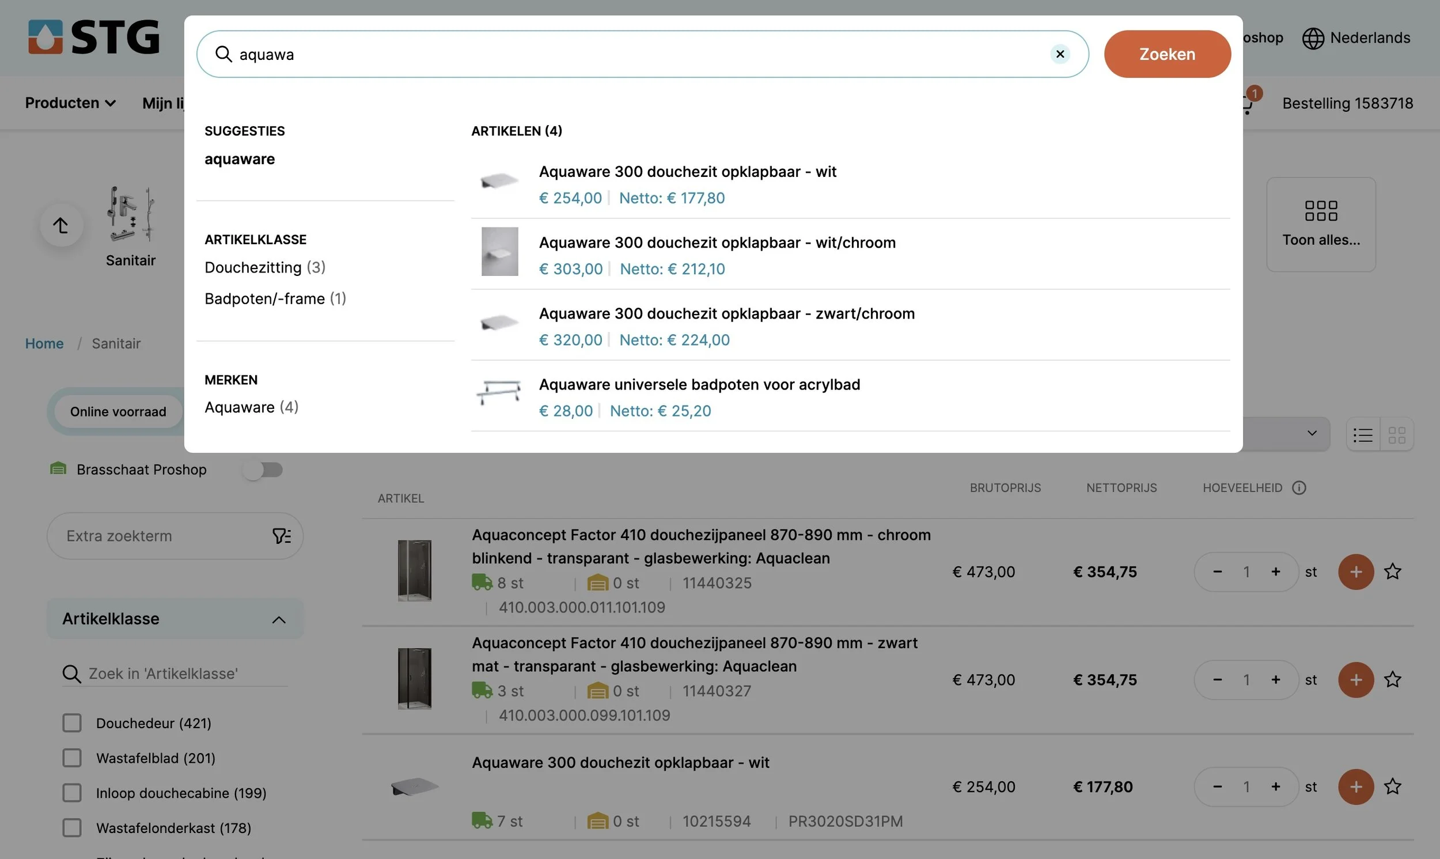Favorite the zwart mat douchezijpaneel
This screenshot has height=859, width=1440.
pos(1392,680)
